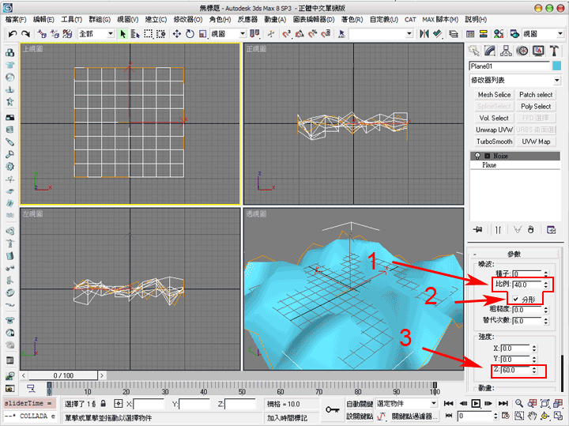
Task: Click the Set Key large key icon
Action: (x=332, y=409)
